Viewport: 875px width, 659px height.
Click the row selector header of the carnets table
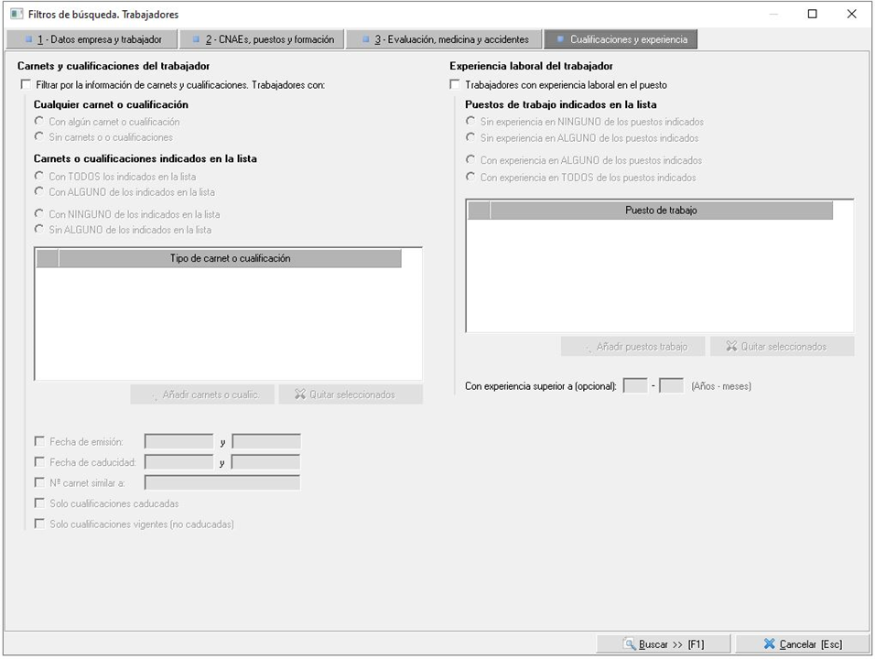pyautogui.click(x=48, y=258)
